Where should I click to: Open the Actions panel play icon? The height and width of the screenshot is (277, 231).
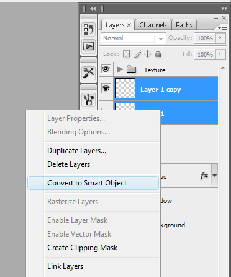pyautogui.click(x=89, y=46)
